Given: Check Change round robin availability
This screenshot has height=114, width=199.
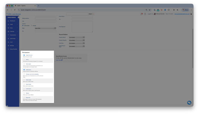Looking at the screenshot, I should pos(24,74).
